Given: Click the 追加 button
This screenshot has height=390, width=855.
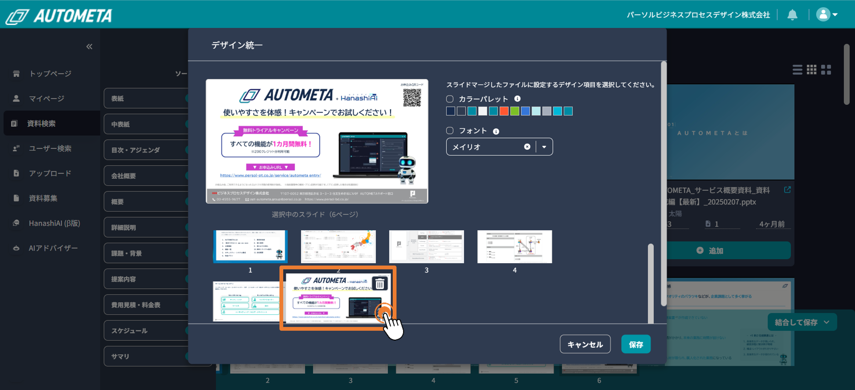Looking at the screenshot, I should (x=729, y=250).
